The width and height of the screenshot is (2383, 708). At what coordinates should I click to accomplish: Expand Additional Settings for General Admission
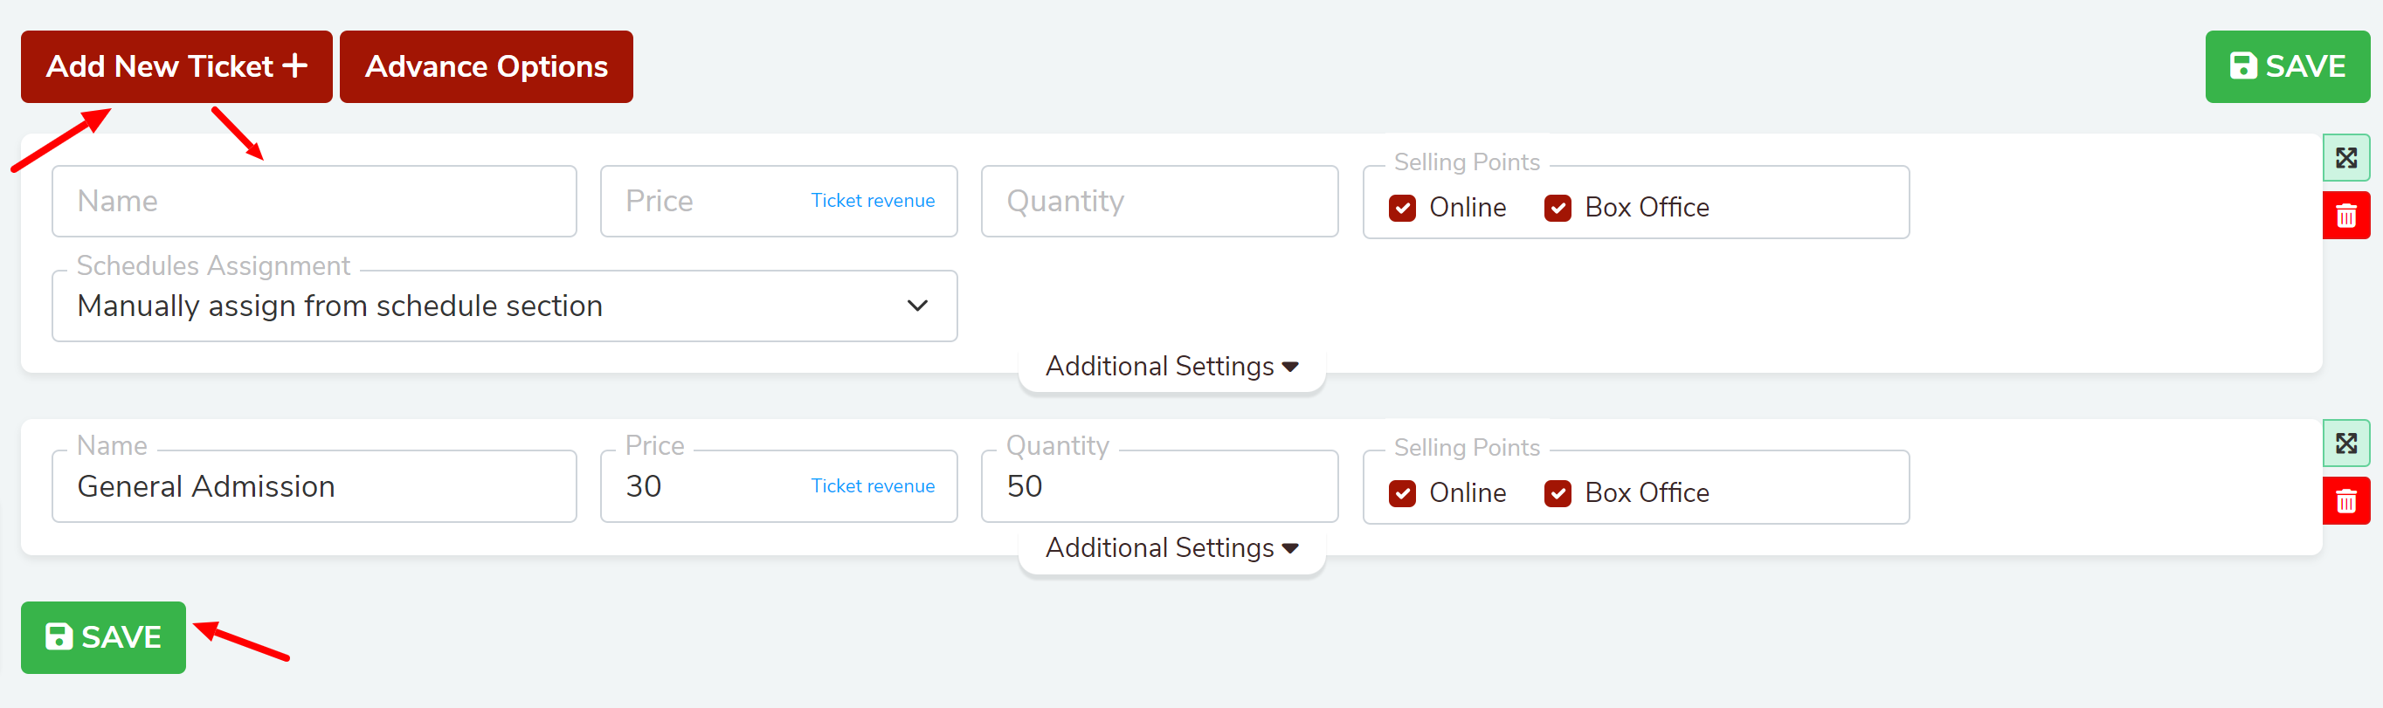click(x=1172, y=548)
